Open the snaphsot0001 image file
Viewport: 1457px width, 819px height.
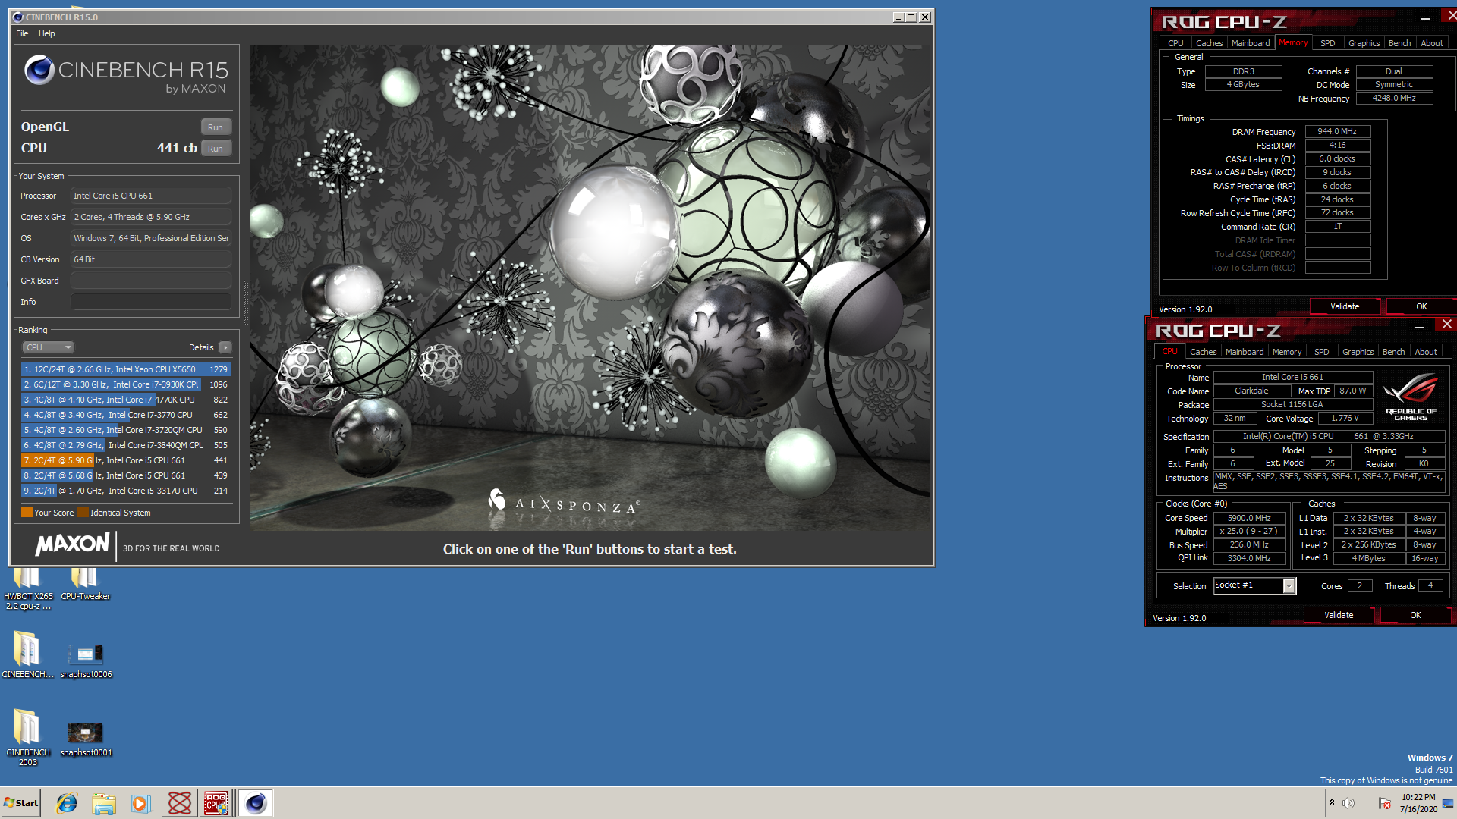coord(86,739)
